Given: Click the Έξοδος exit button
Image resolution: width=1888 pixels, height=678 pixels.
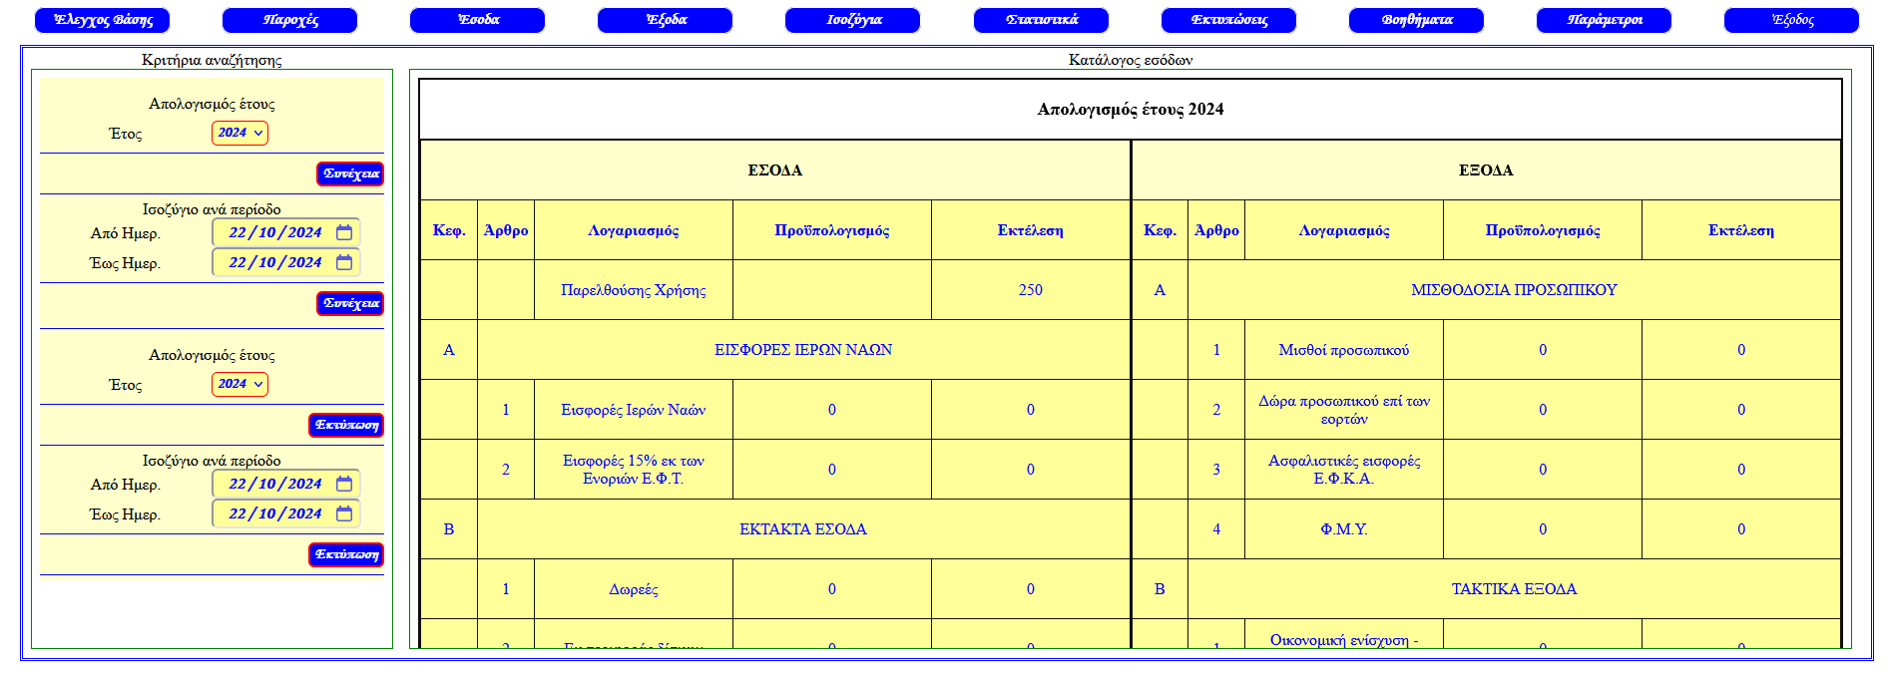Looking at the screenshot, I should point(1791,20).
